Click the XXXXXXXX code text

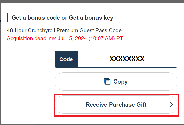pos(127,59)
